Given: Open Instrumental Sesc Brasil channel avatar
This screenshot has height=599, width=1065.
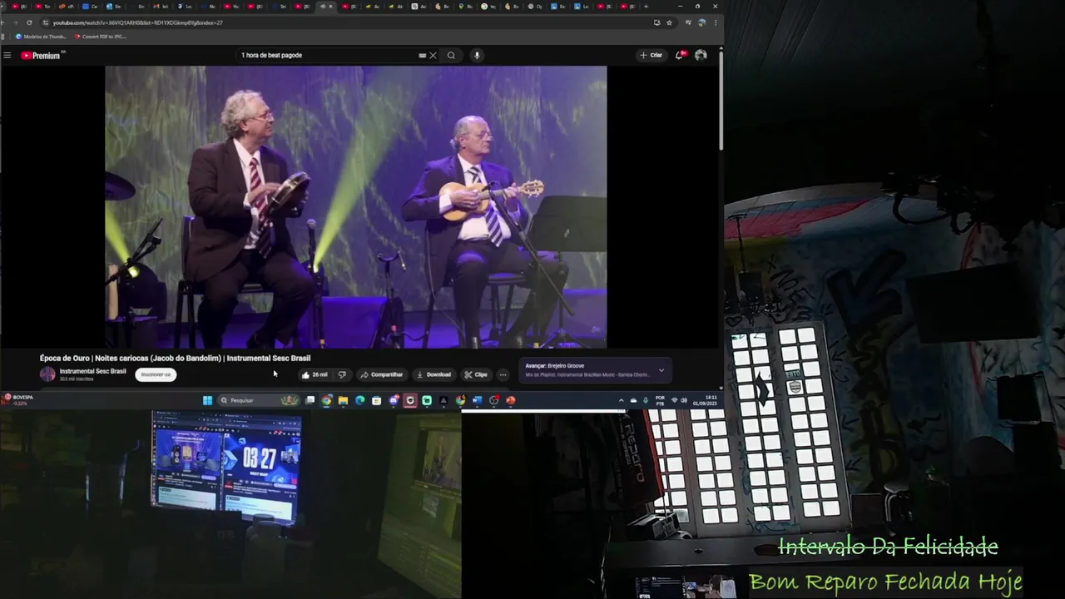Looking at the screenshot, I should (x=47, y=374).
